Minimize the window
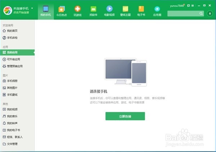 tap(199, 6)
